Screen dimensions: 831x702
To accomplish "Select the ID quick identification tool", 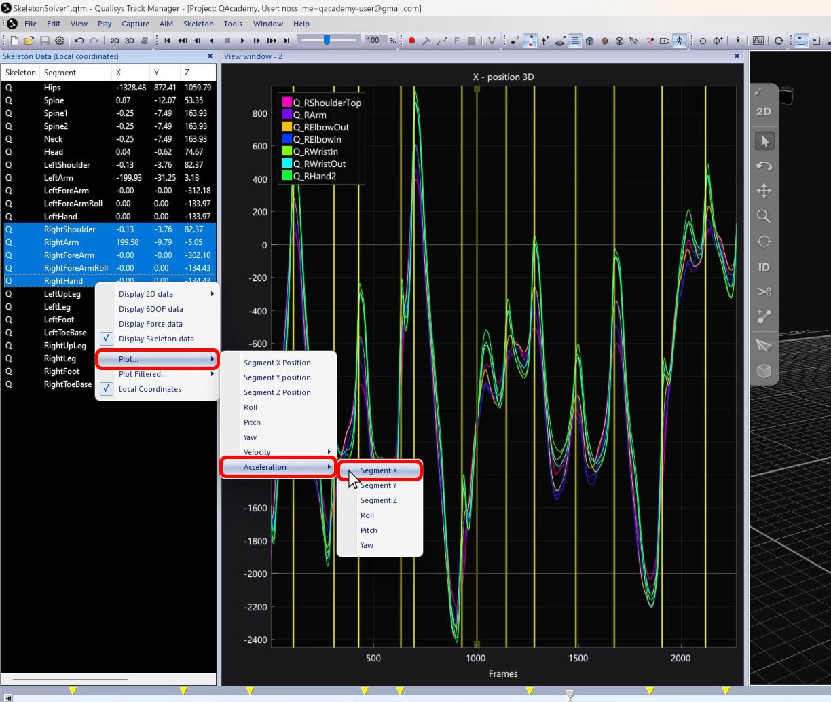I will coord(764,267).
